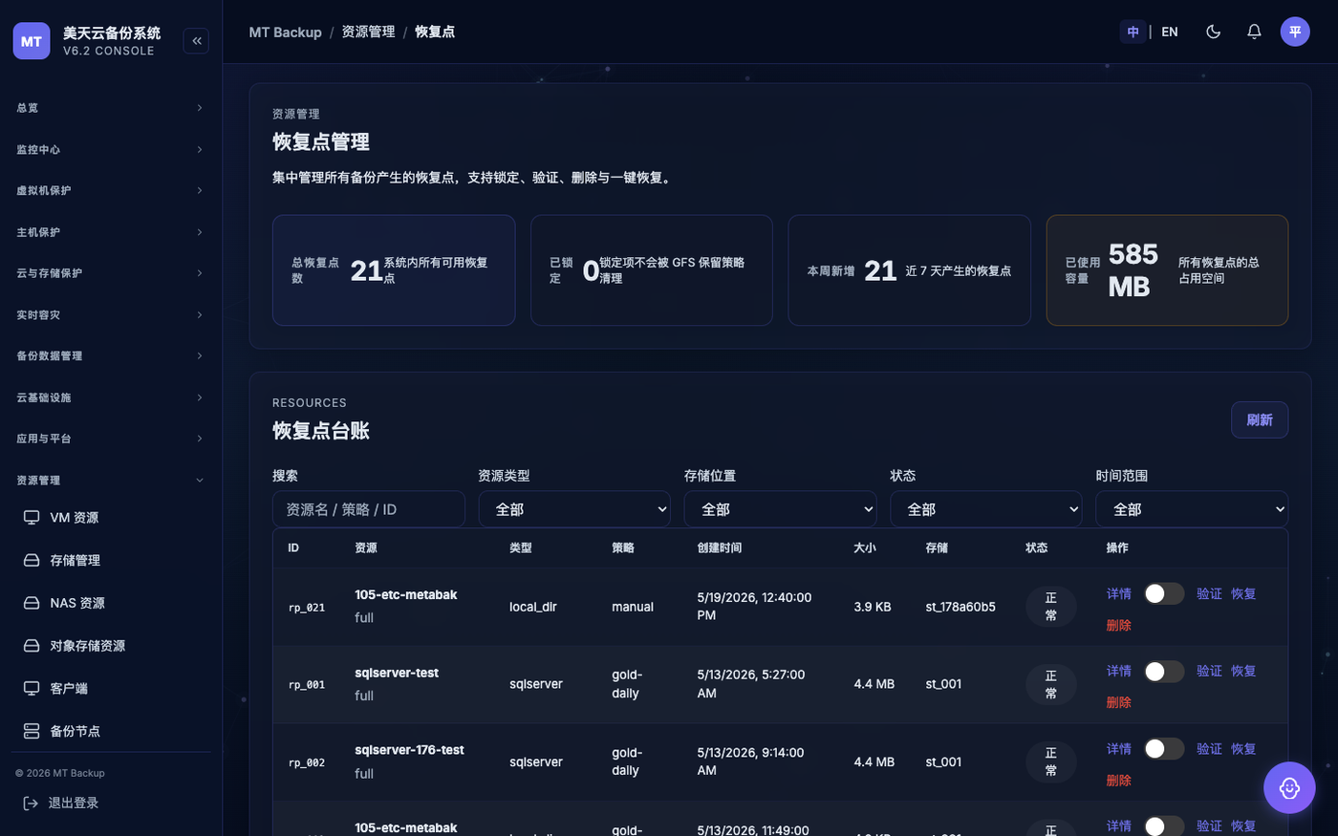Click the sqlserver-176-test resource name

pyautogui.click(x=409, y=750)
